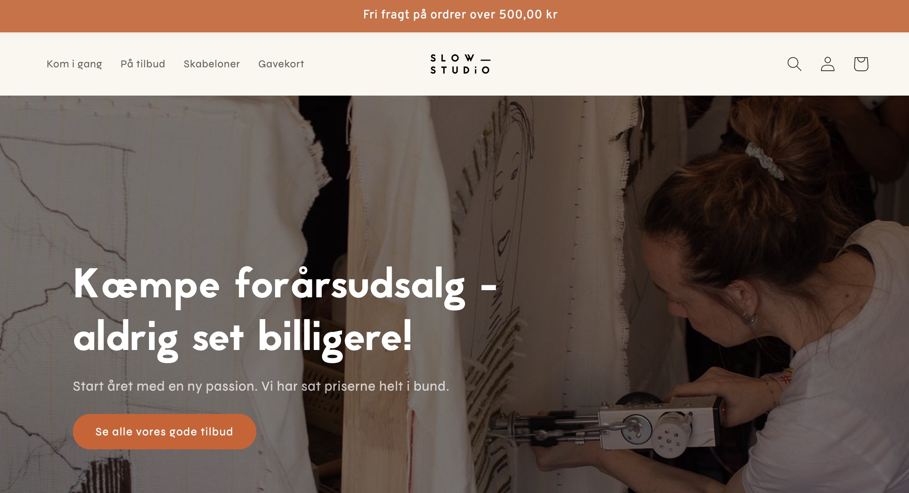The image size is (909, 493).
Task: Go home via Slow Studio logo
Action: (x=461, y=64)
